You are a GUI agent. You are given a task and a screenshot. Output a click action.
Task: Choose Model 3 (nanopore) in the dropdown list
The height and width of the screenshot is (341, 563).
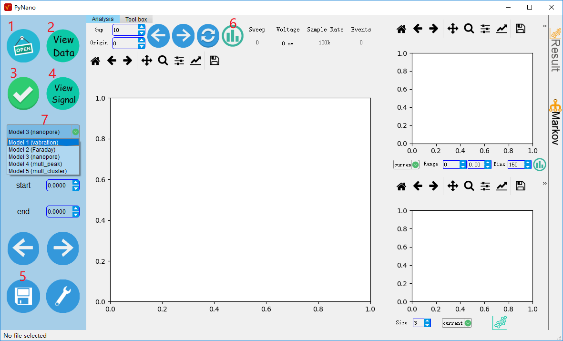43,157
